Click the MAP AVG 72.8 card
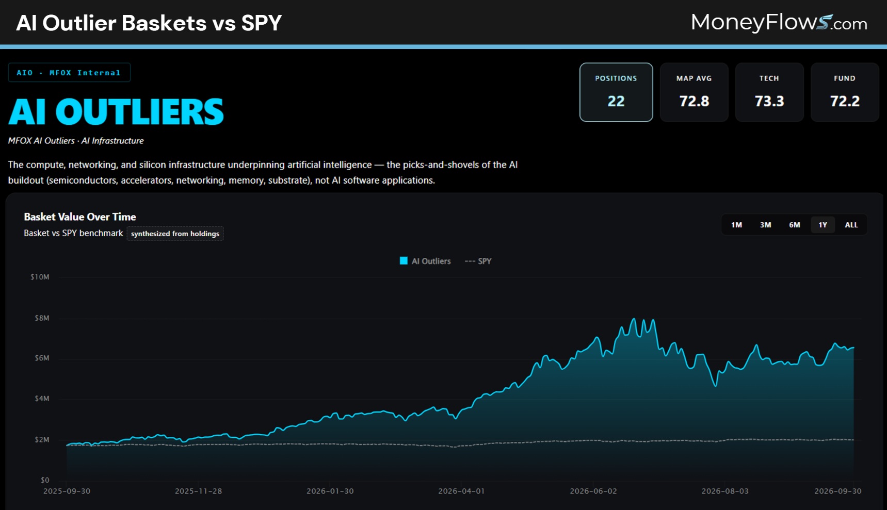The image size is (887, 510). 694,92
